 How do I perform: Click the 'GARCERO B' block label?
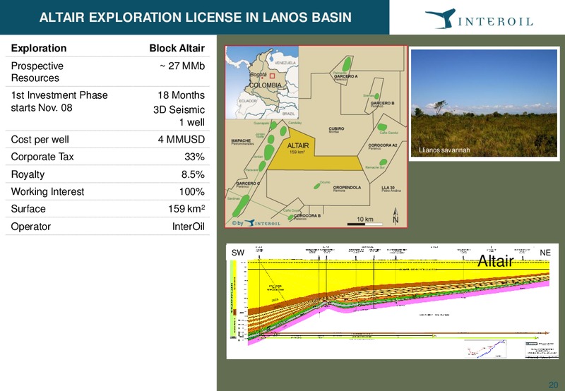(382, 103)
